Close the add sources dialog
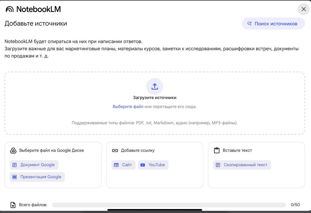Viewport: 311px width, 213px height. point(304,9)
